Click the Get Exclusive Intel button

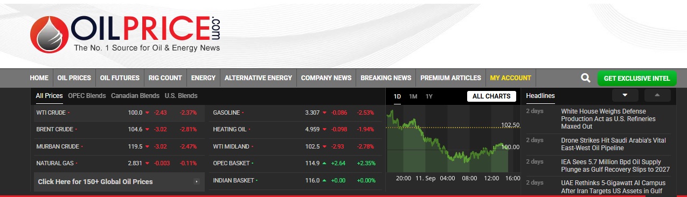(x=637, y=79)
